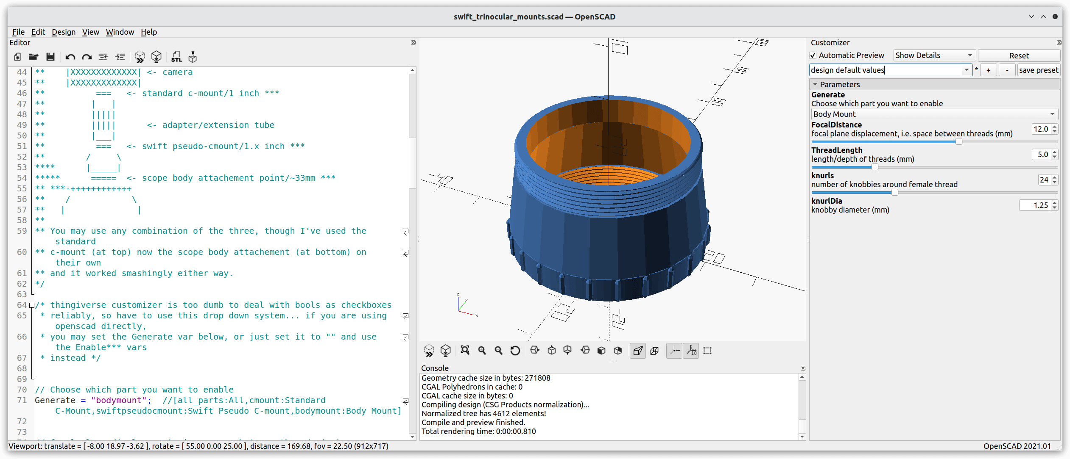Click the Save file icon in editor toolbar

coord(50,57)
